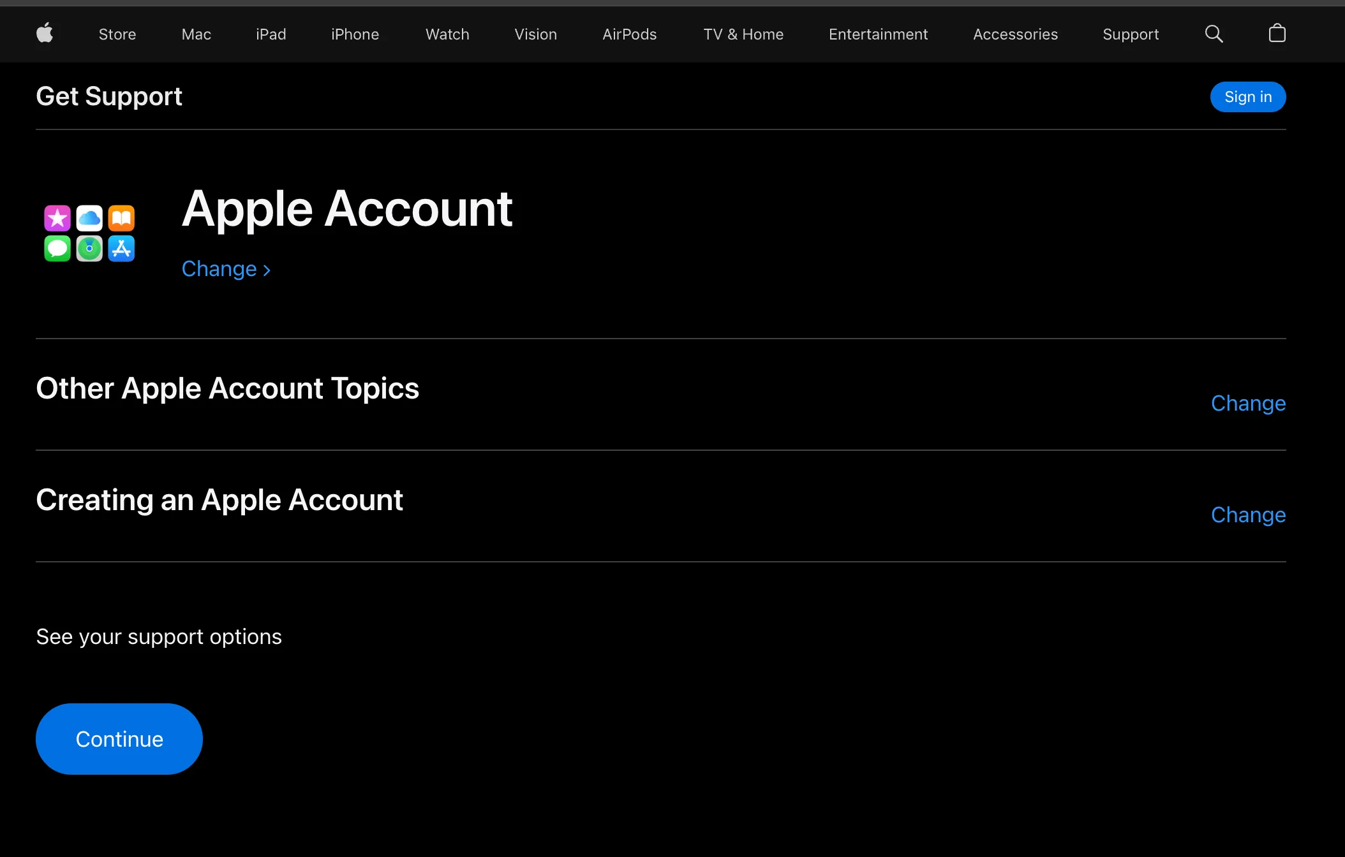Screen dimensions: 1345x857
Task: Change the Creating an Apple Account selection
Action: 1249,515
